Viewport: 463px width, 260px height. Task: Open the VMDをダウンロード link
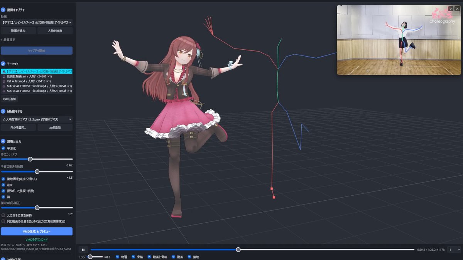(37, 240)
